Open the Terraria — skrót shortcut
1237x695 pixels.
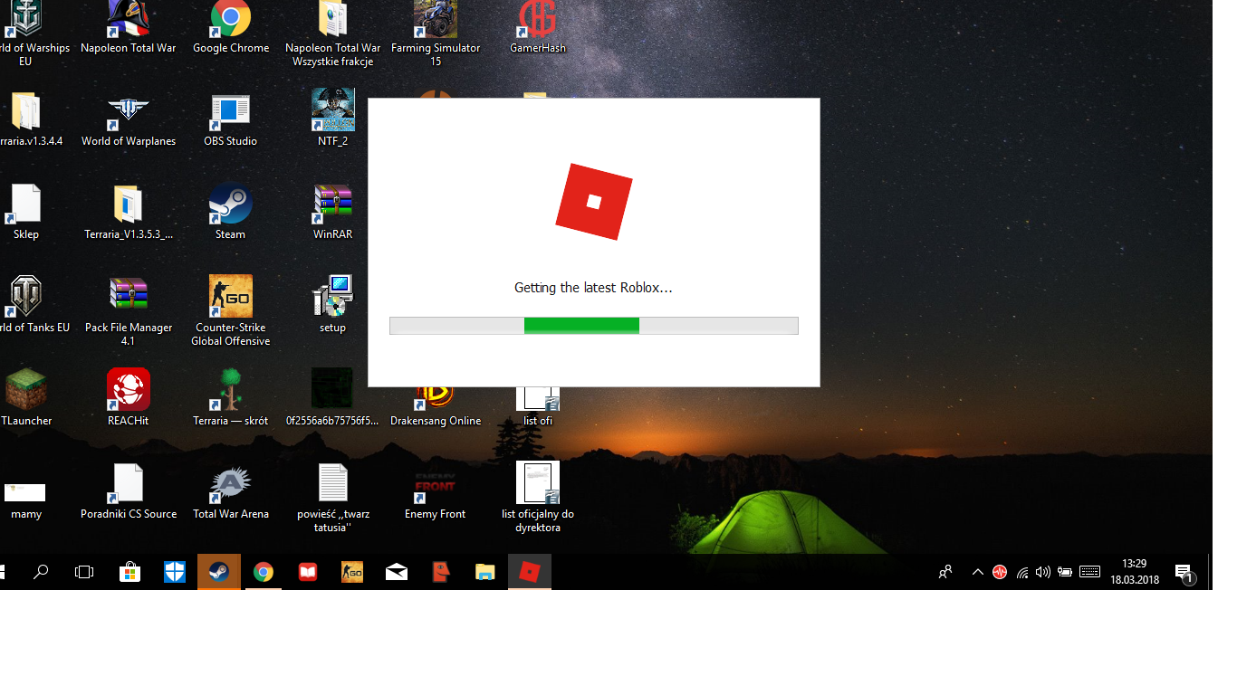[230, 398]
